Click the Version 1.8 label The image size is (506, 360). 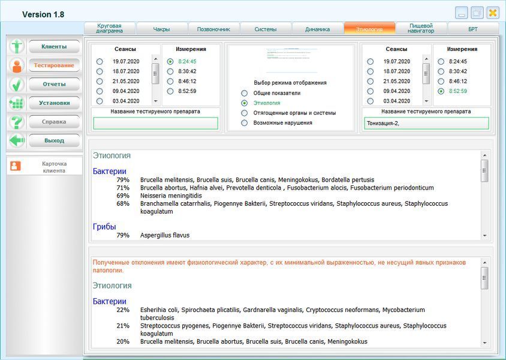(43, 14)
